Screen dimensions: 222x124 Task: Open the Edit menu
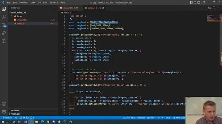(15, 2)
